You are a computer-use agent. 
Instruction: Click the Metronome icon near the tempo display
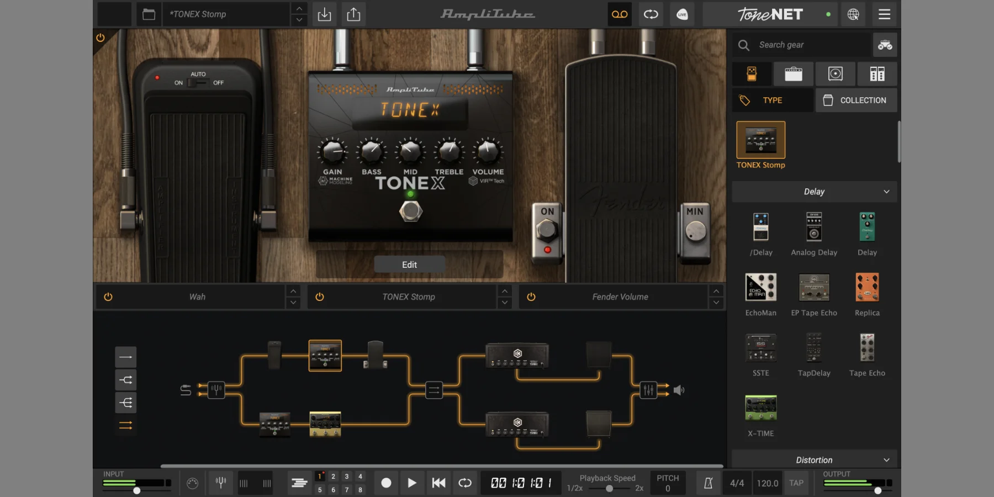pos(709,482)
